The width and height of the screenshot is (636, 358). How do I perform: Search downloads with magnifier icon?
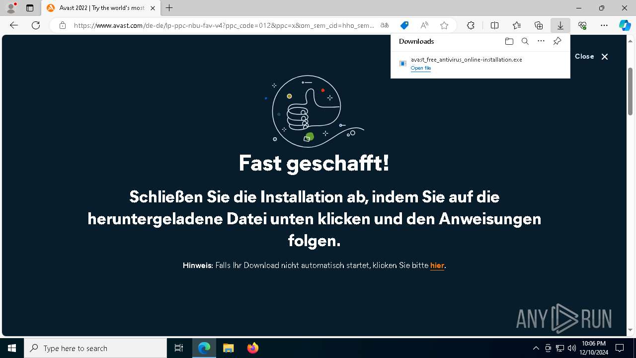pos(525,41)
